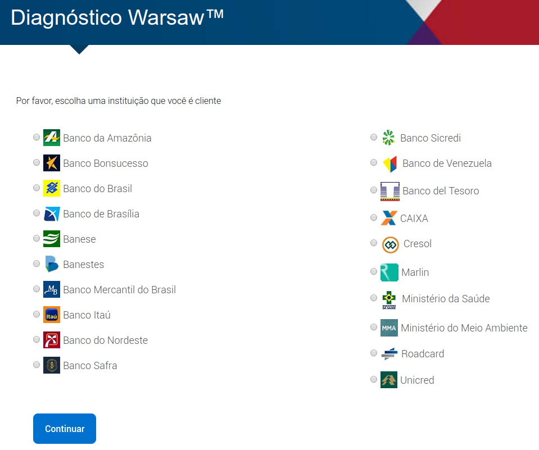Click the 'Banestes' label text
The width and height of the screenshot is (539, 450).
[84, 265]
